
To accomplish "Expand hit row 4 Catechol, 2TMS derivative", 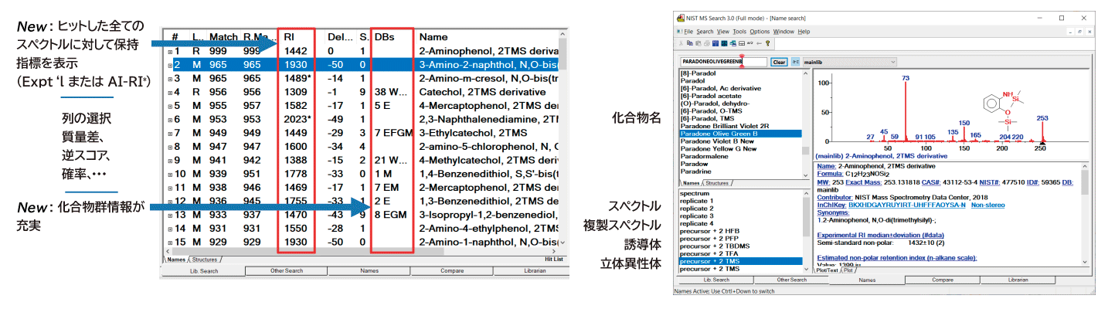I will click(170, 92).
